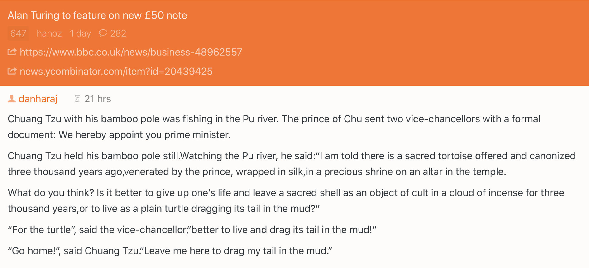Image resolution: width=589 pixels, height=268 pixels.
Task: Click the comment's "21 hrs" timestamp
Action: click(x=98, y=99)
